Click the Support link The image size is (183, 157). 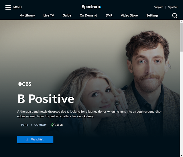click(x=158, y=7)
